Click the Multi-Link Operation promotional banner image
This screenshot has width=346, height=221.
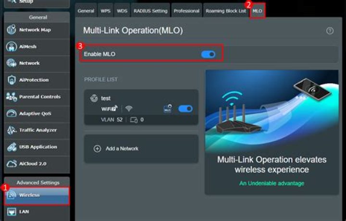(x=272, y=111)
